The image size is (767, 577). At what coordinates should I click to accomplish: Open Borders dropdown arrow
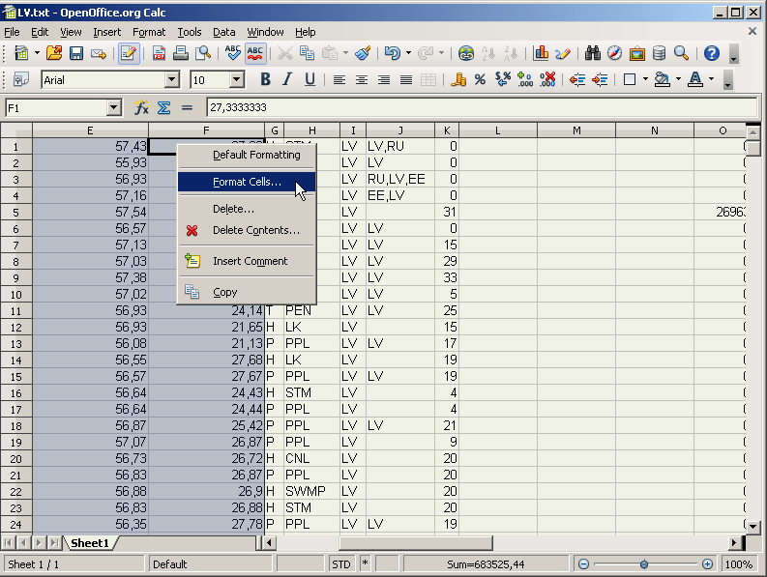(645, 79)
